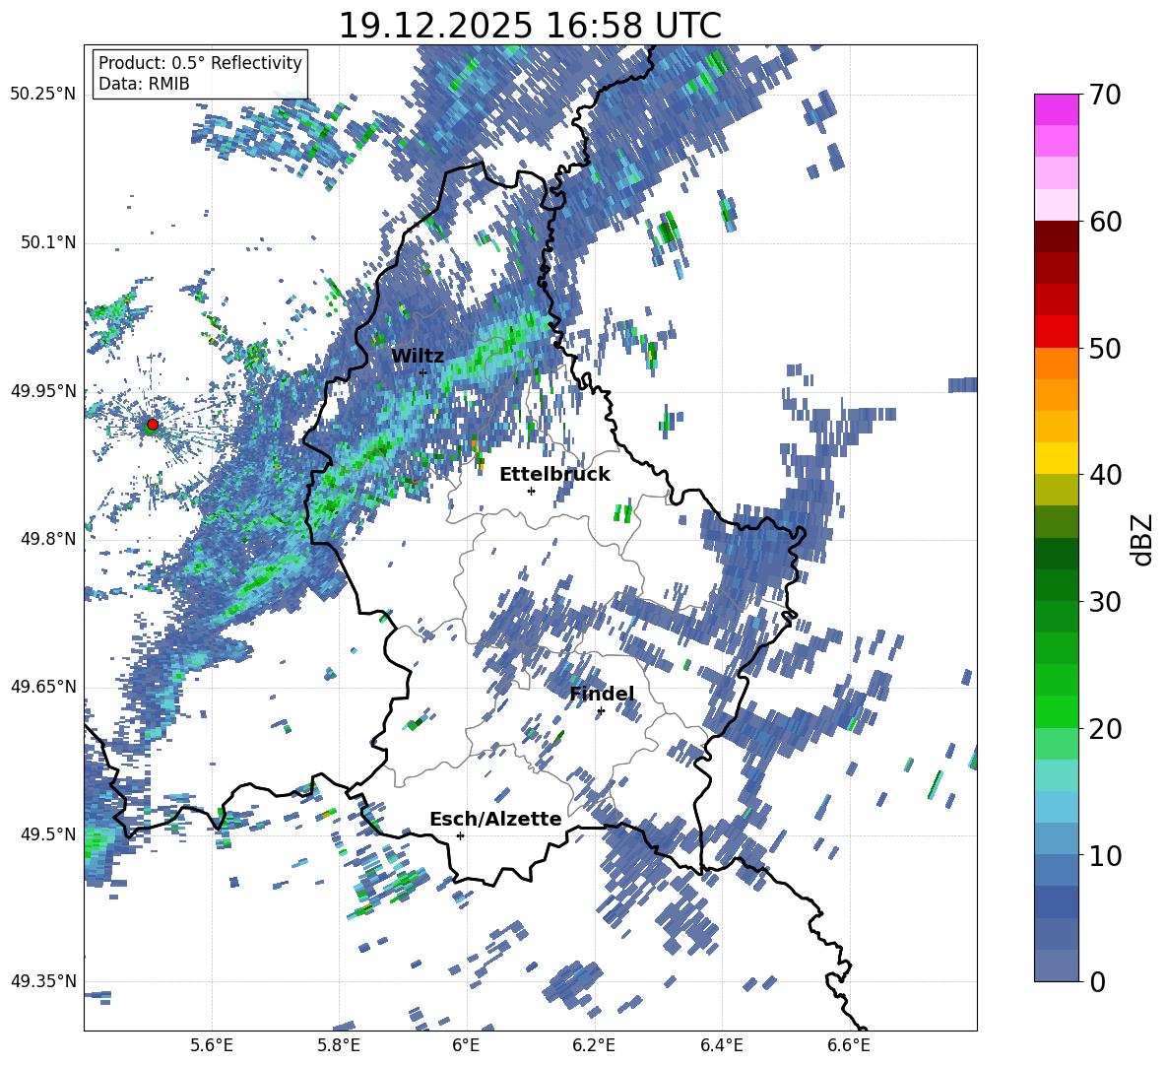Click the 50.25°N latitude tick label
Screen dimensions: 1166x1065
[42, 95]
